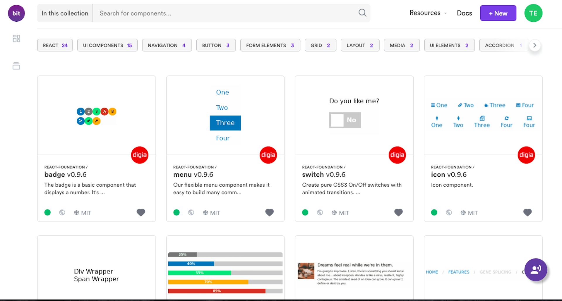
Task: Open the chat support bubble in the bottom right
Action: pos(536,270)
